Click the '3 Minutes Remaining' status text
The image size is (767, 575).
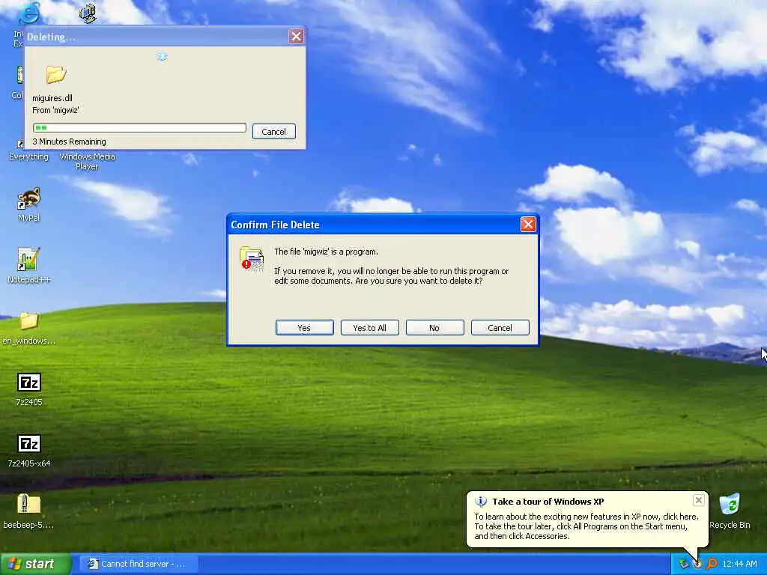point(69,142)
